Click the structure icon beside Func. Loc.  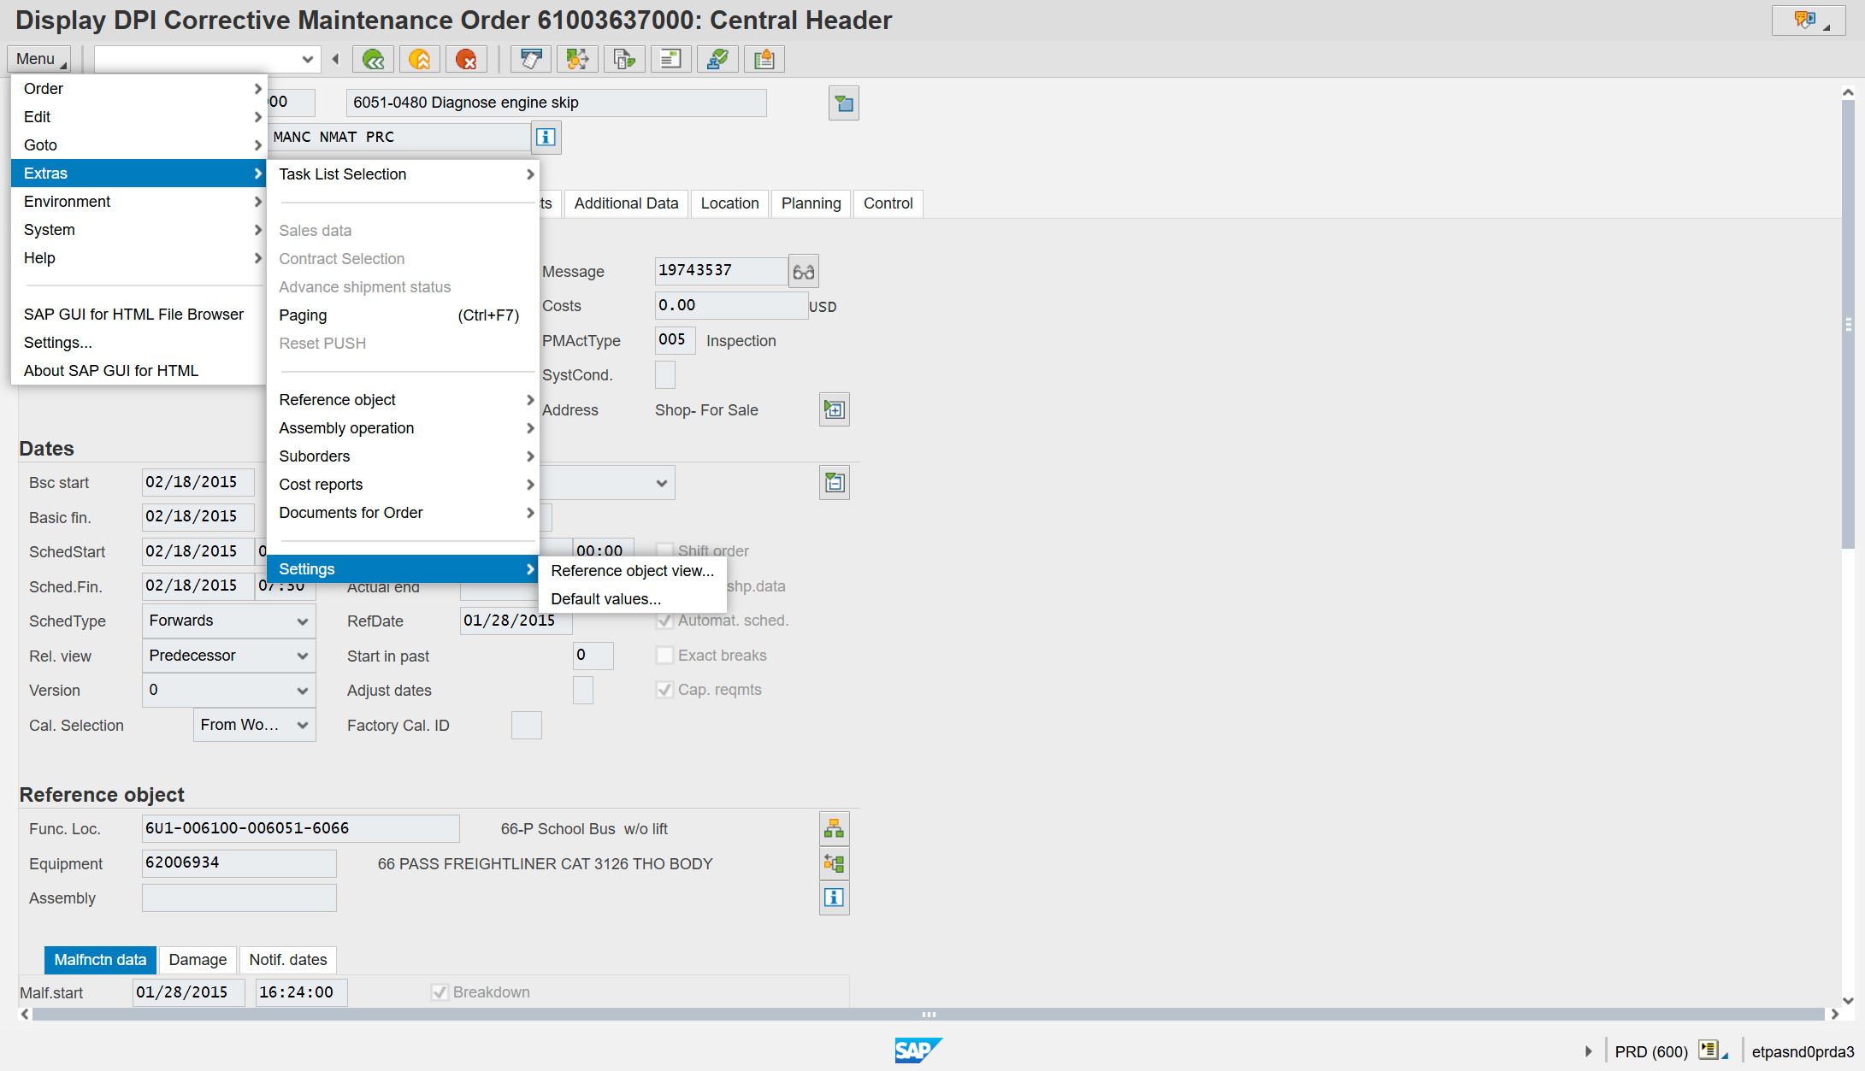click(835, 829)
